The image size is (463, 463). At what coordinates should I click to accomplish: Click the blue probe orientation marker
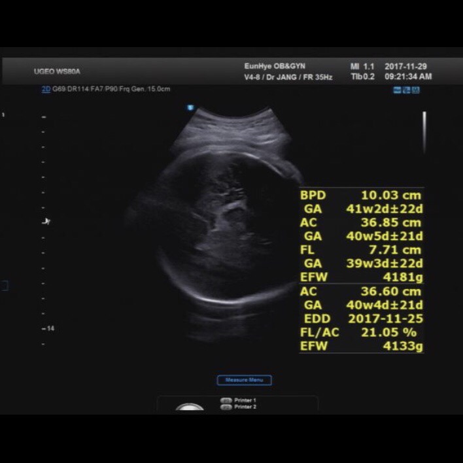(x=190, y=107)
